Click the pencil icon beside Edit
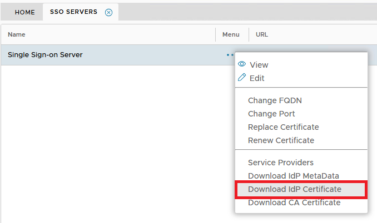The height and width of the screenshot is (223, 377). pyautogui.click(x=242, y=78)
